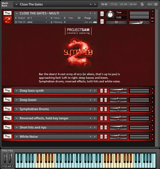The width and height of the screenshot is (160, 169).
Task: Select previous preset for Reversed effects
Action: click(x=91, y=118)
